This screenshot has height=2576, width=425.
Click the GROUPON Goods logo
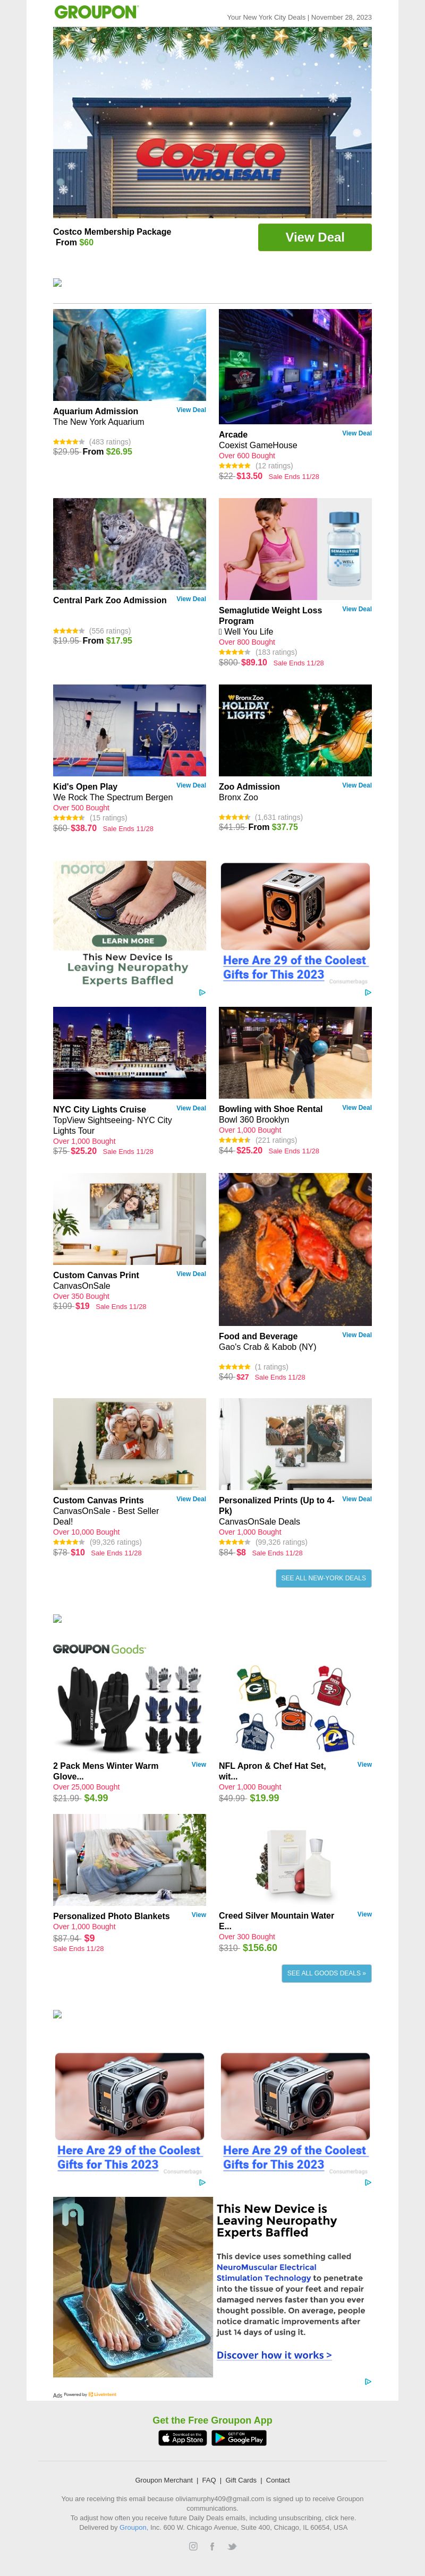click(x=99, y=1649)
